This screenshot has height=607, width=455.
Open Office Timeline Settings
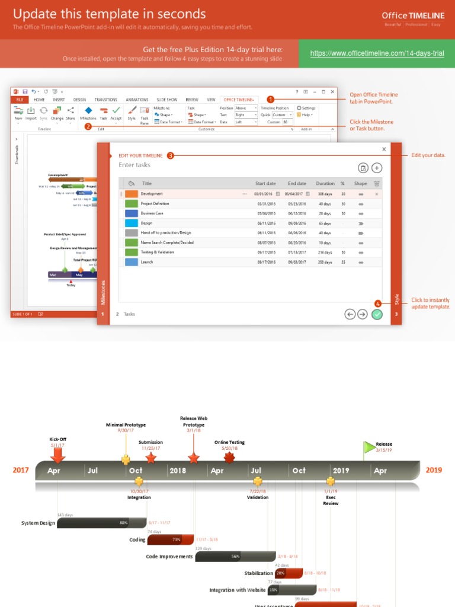pos(306,108)
